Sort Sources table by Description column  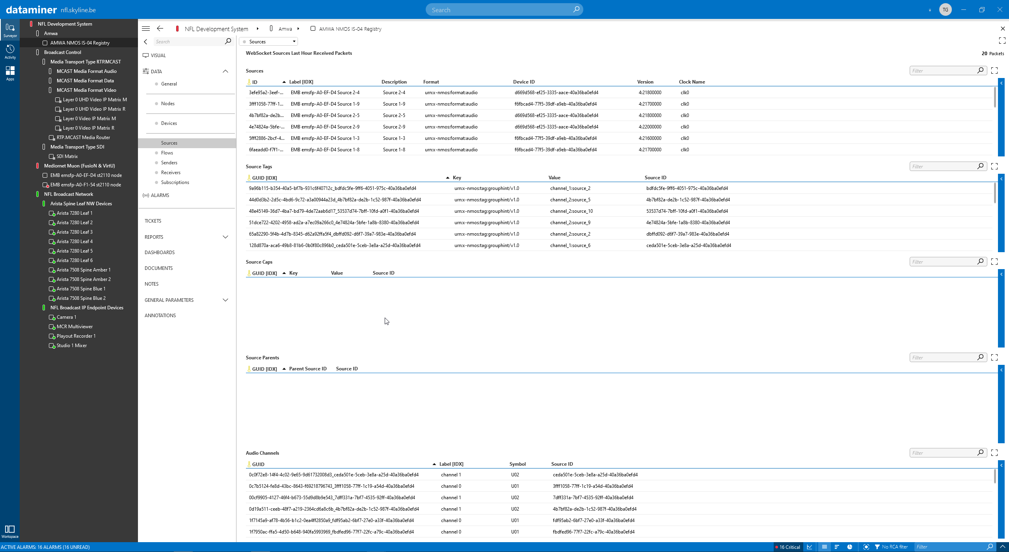coord(394,82)
